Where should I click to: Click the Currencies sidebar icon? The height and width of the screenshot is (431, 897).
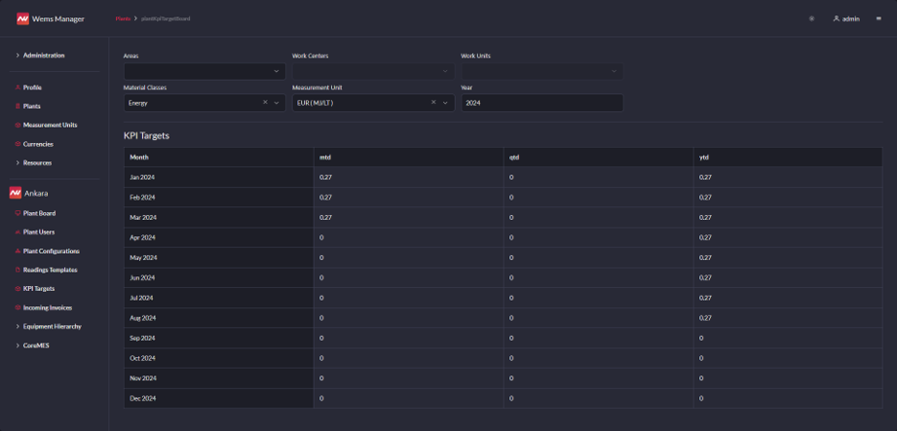[x=18, y=144]
